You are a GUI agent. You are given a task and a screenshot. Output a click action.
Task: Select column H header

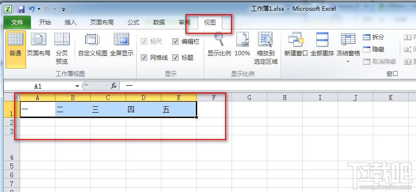coord(285,98)
